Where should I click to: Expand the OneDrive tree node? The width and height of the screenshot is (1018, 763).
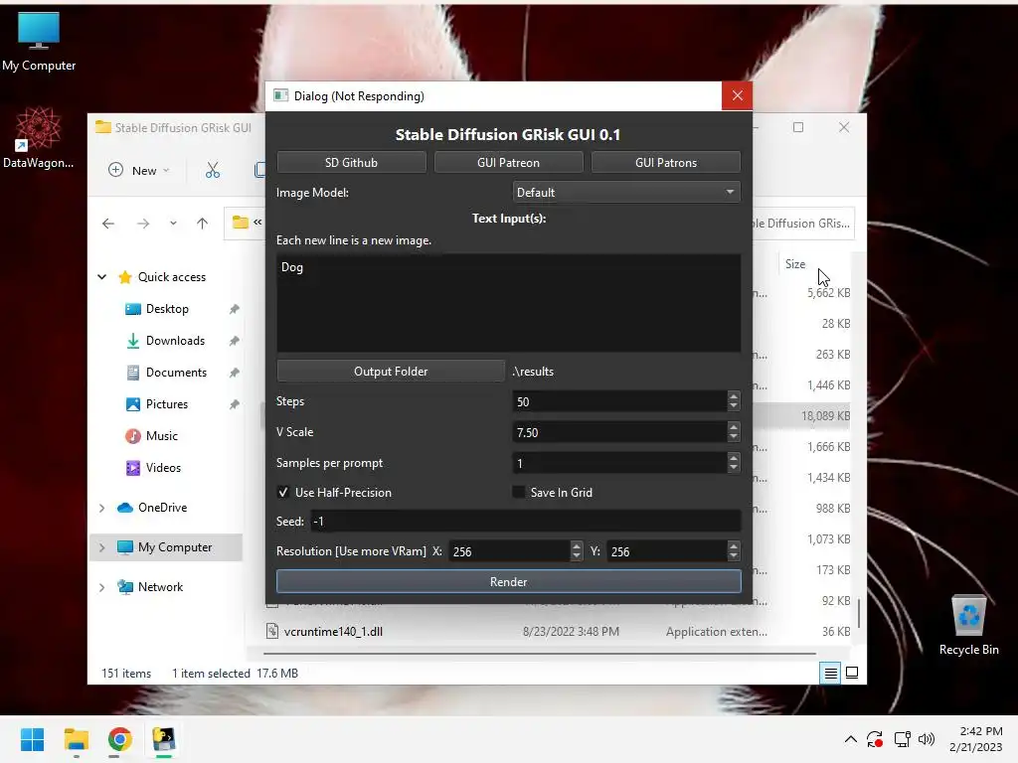click(102, 508)
